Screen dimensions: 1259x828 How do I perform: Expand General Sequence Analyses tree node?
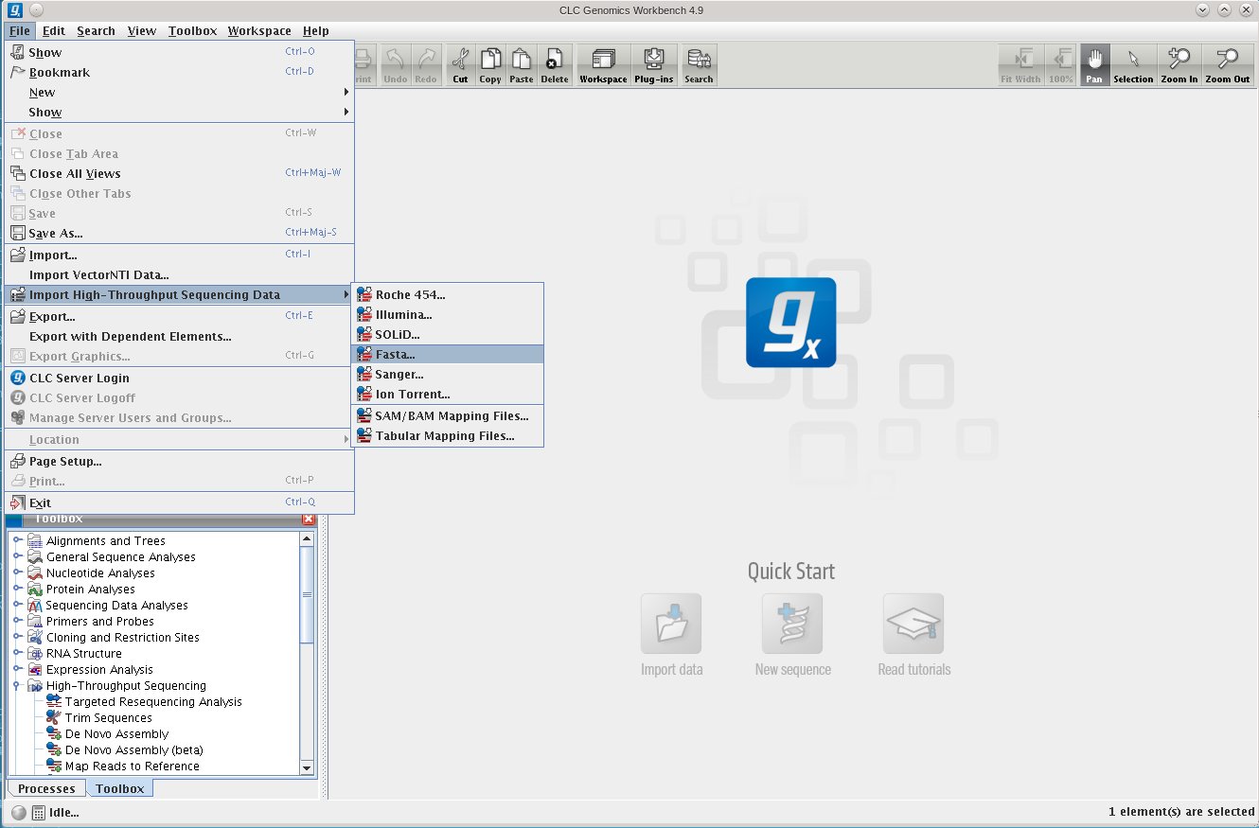(x=17, y=556)
